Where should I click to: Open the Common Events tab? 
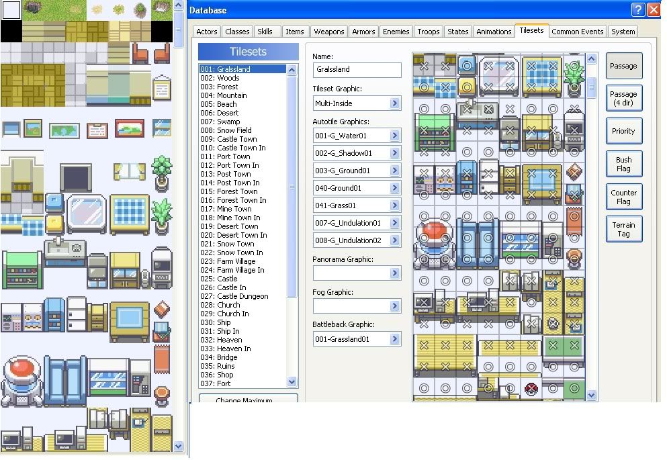coord(577,32)
